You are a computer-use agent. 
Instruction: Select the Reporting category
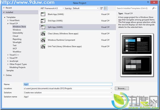pyautogui.click(x=17, y=39)
